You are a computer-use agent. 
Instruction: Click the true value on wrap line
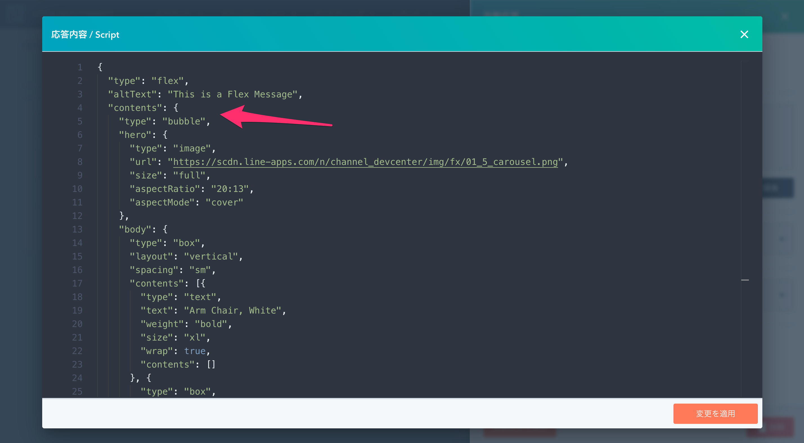(x=195, y=351)
